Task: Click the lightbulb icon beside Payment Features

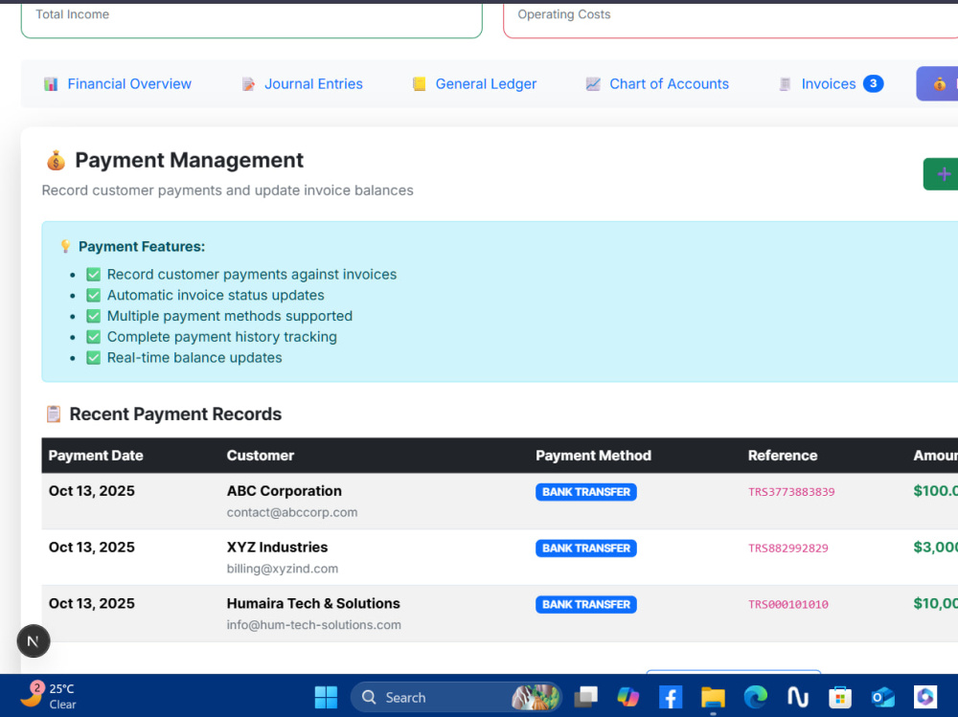Action: [x=65, y=246]
